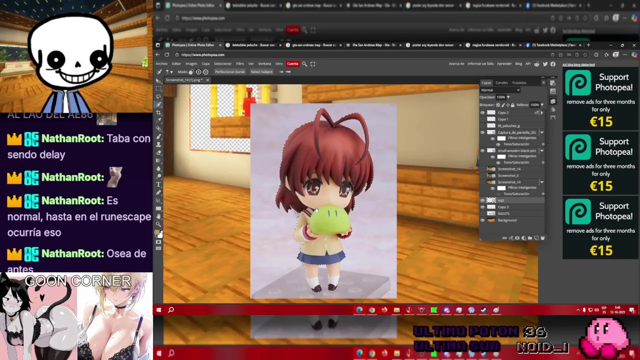Toggle fullscreen icon in Photopea menu bar
Viewport: 640px width, 360px height.
tap(312, 64)
